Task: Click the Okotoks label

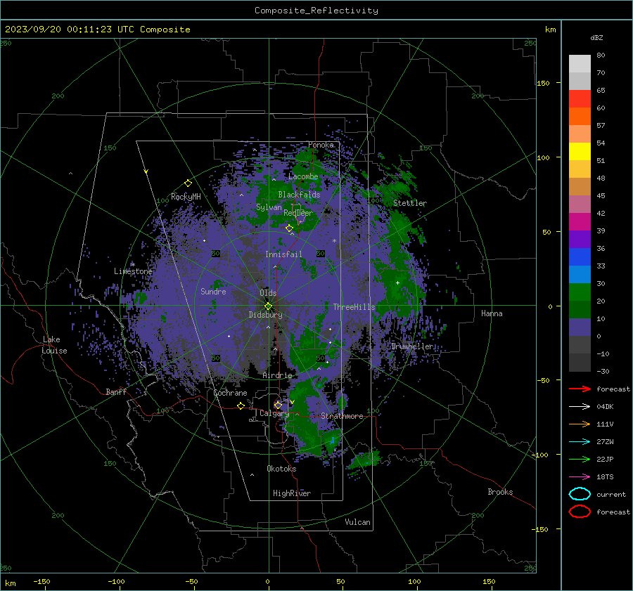Action: pos(281,469)
